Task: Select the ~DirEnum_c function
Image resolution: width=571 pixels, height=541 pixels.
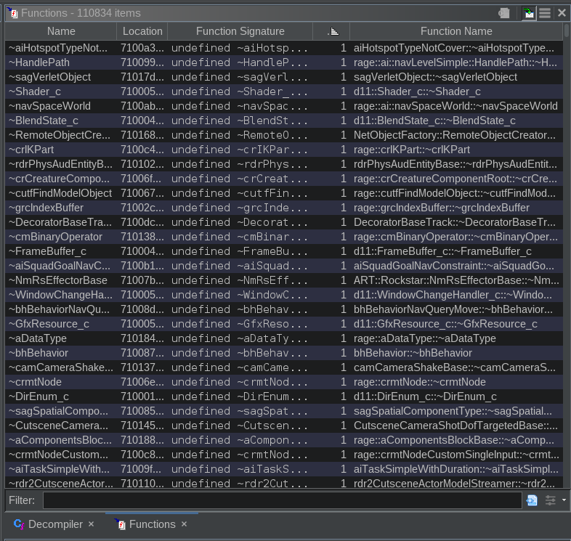Action: (x=284, y=396)
